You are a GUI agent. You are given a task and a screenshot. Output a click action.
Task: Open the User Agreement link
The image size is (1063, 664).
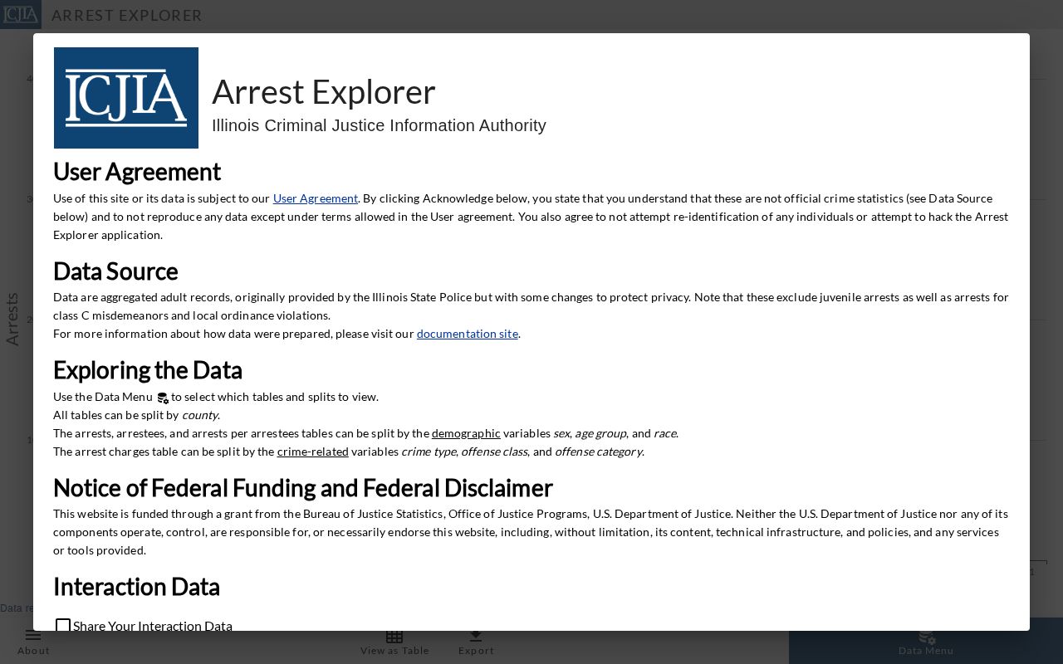316,198
